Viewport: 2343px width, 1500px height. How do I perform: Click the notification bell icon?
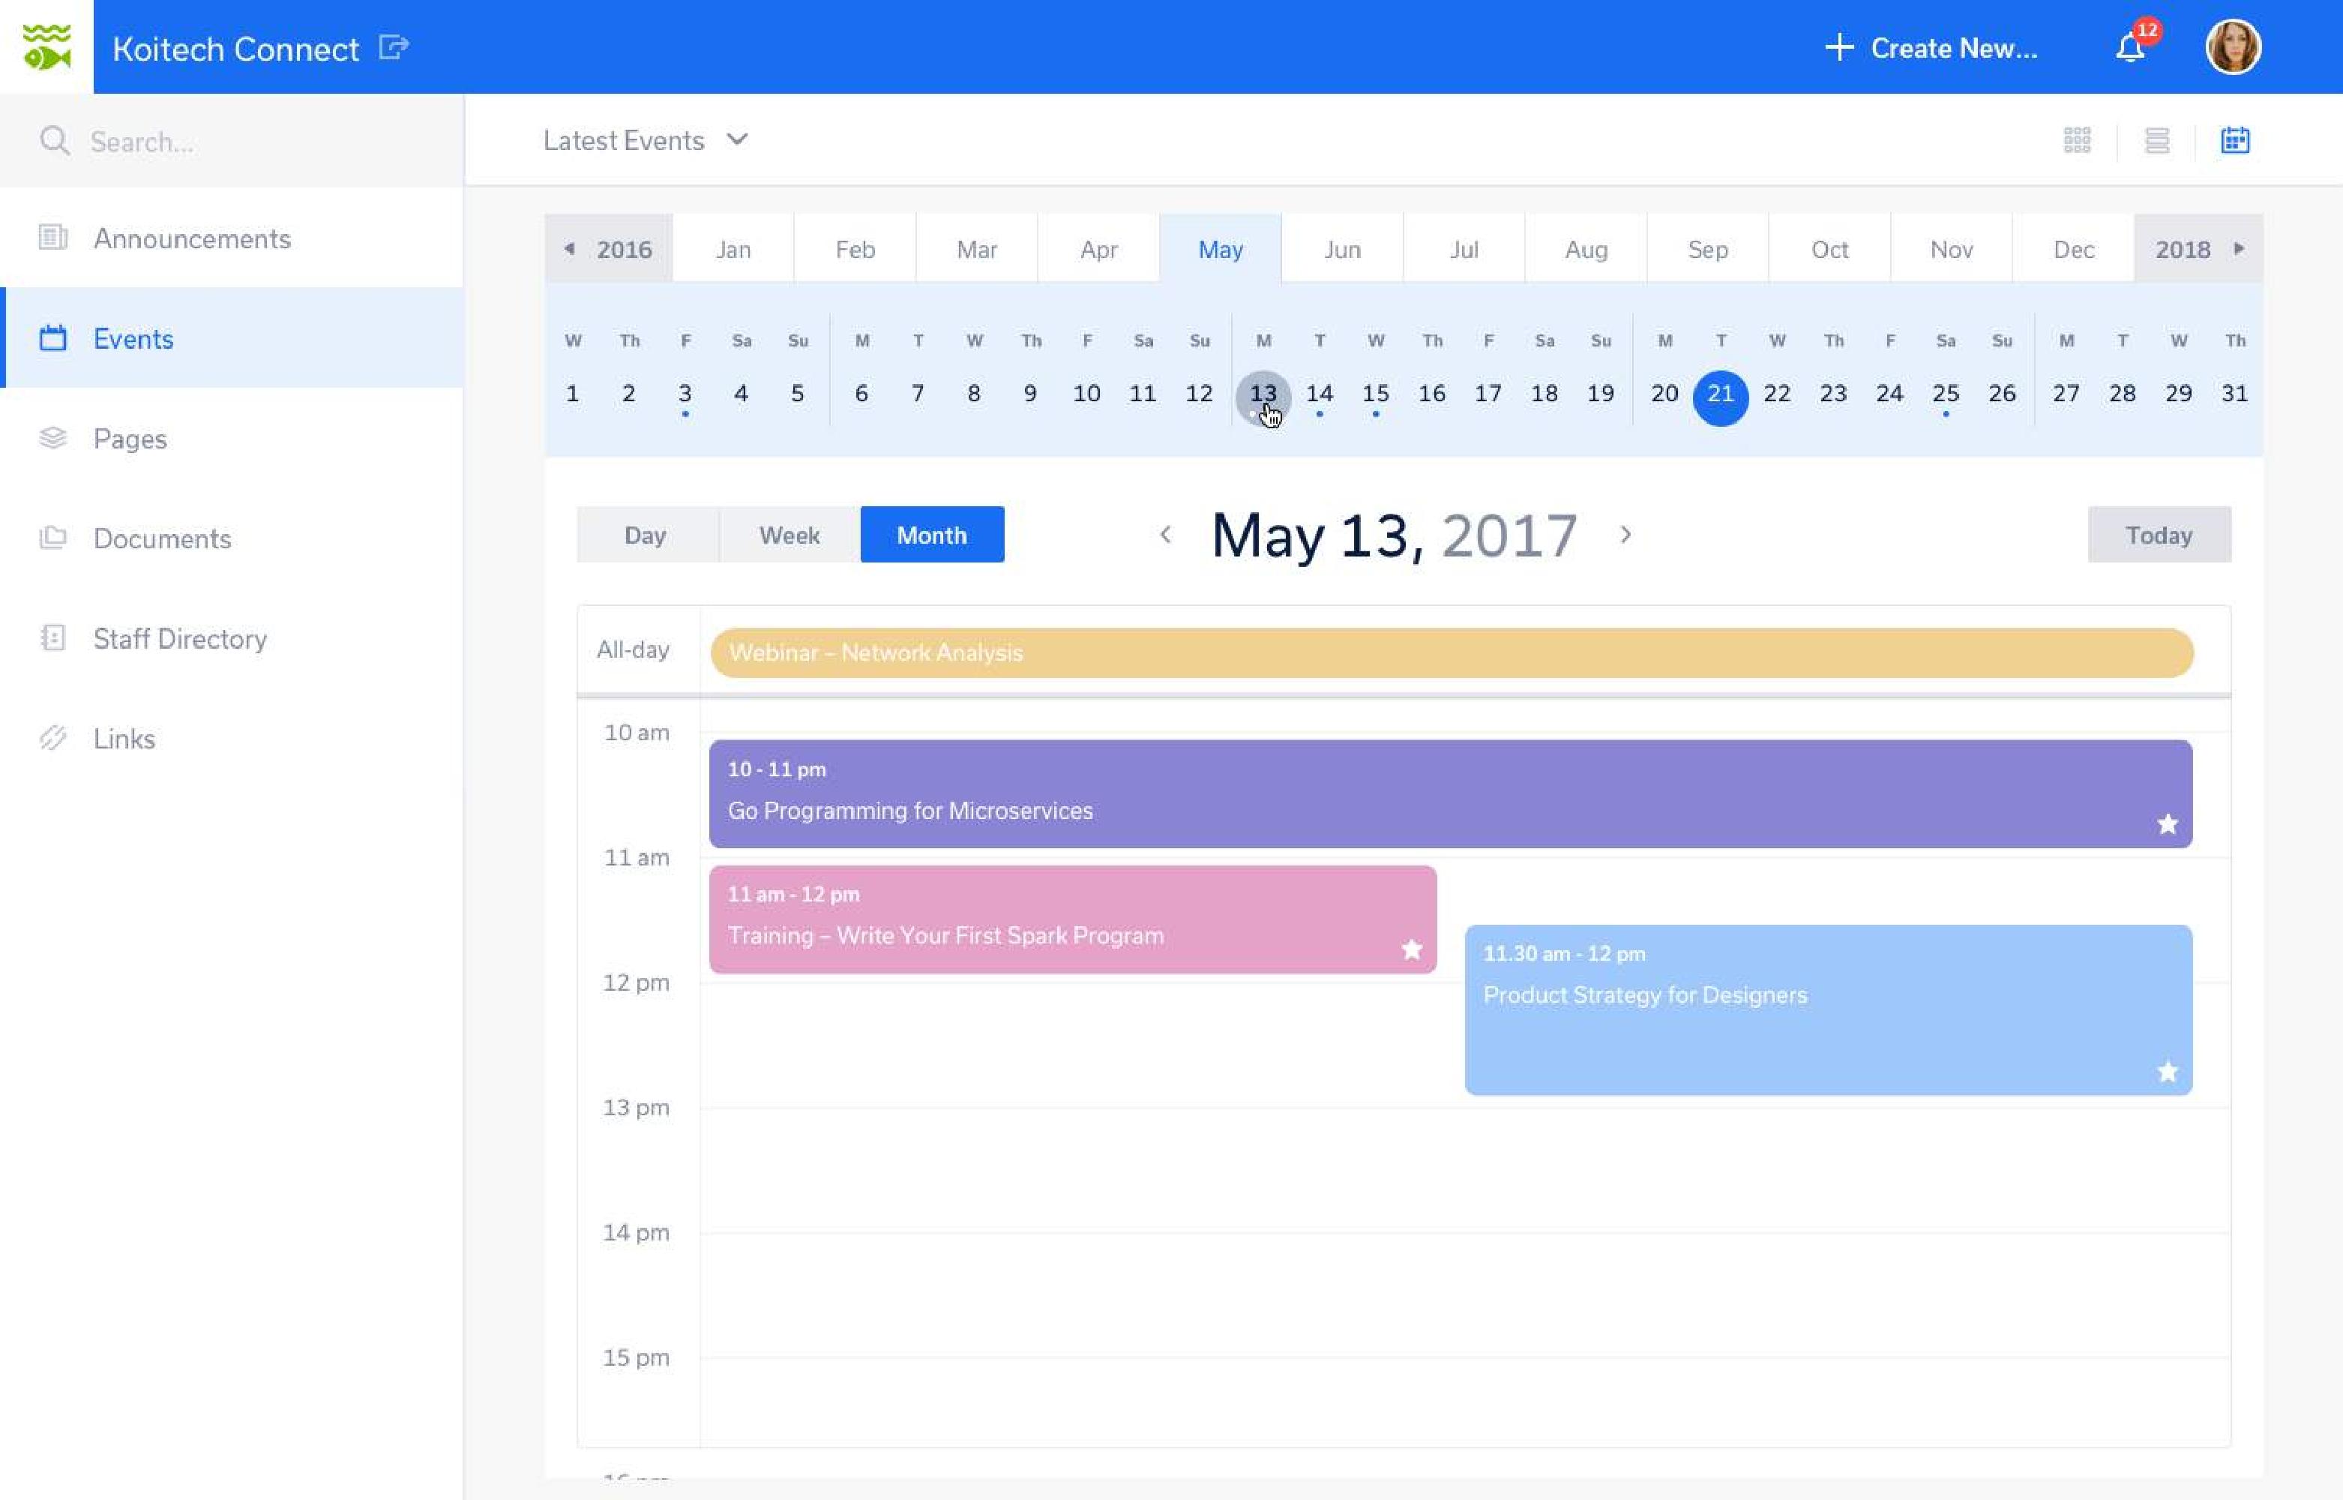point(2130,48)
